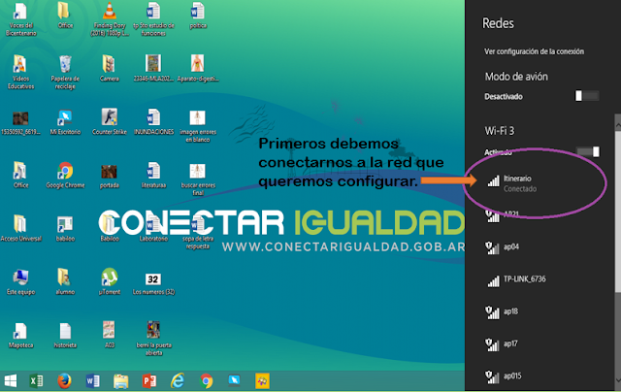621x392 pixels.
Task: Open File Explorer from the taskbar
Action: (120, 381)
